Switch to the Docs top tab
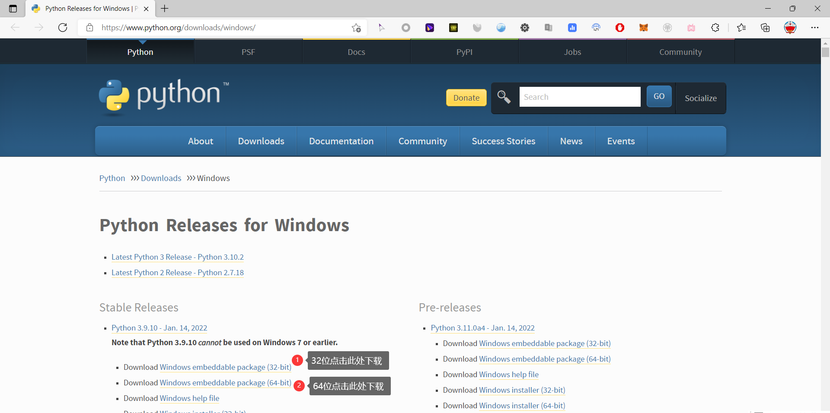Viewport: 830px width, 413px height. 356,52
